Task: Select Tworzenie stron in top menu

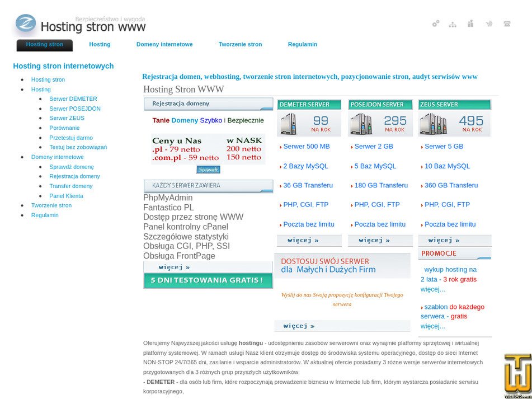Action: tap(240, 44)
